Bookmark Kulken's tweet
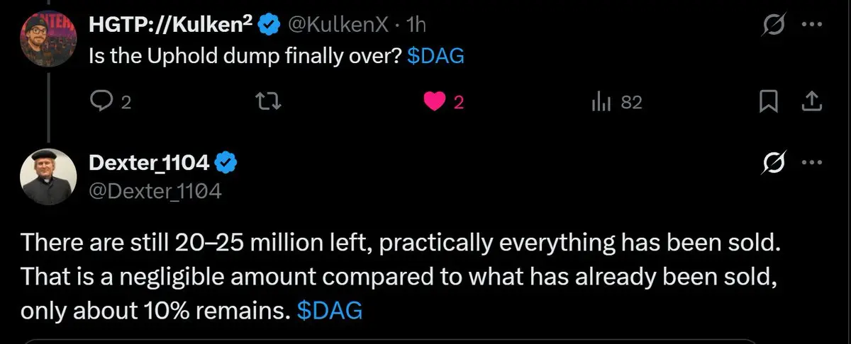The width and height of the screenshot is (851, 344). (768, 103)
